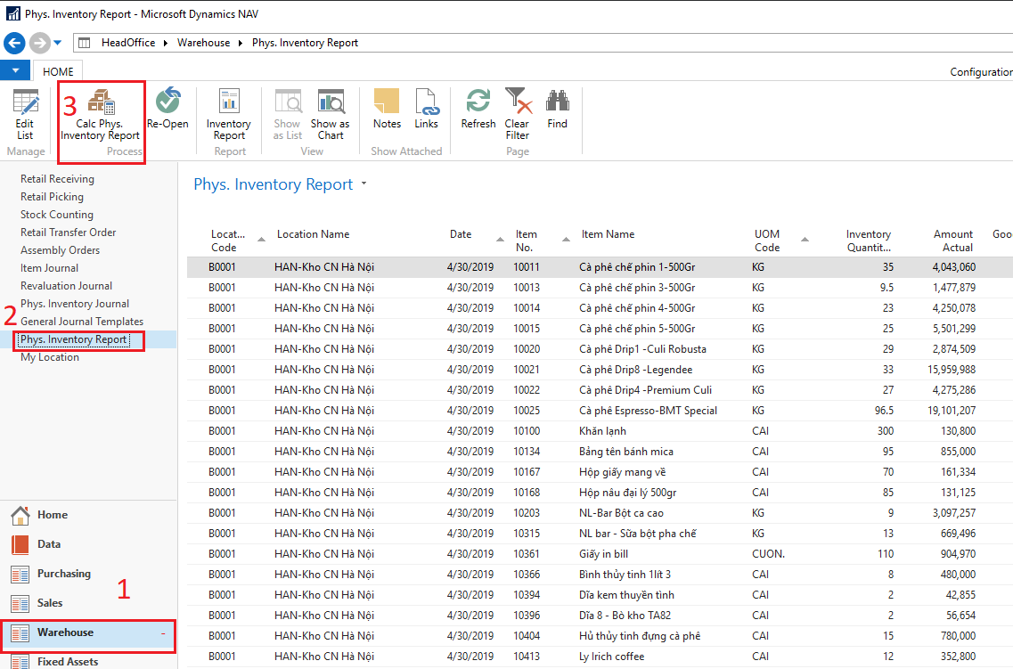
Task: Click the Clear Filter icon
Action: [x=519, y=101]
